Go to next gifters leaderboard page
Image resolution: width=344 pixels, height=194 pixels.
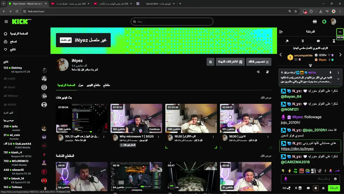340,55
